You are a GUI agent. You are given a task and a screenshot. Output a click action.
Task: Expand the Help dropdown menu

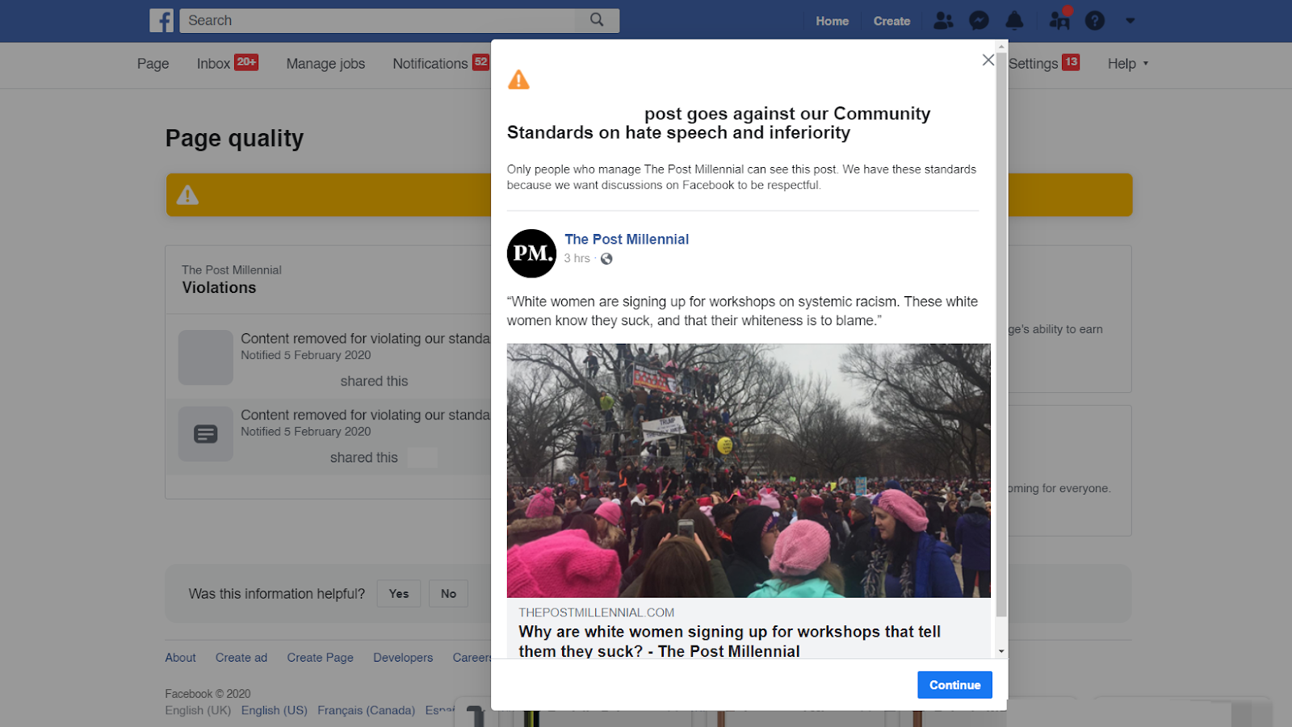pyautogui.click(x=1127, y=64)
